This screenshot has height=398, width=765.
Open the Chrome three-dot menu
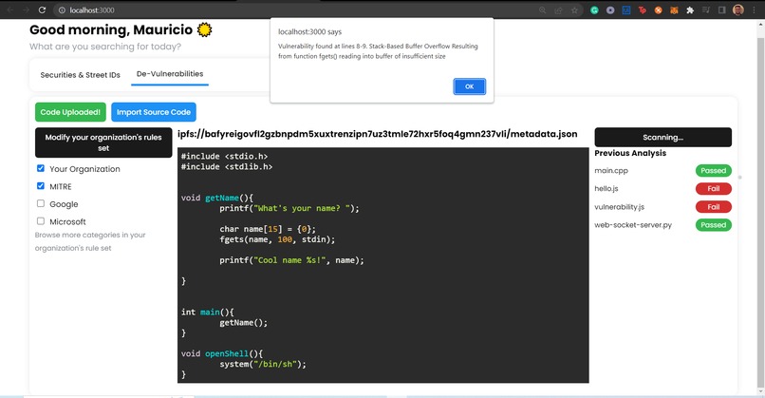click(x=755, y=9)
